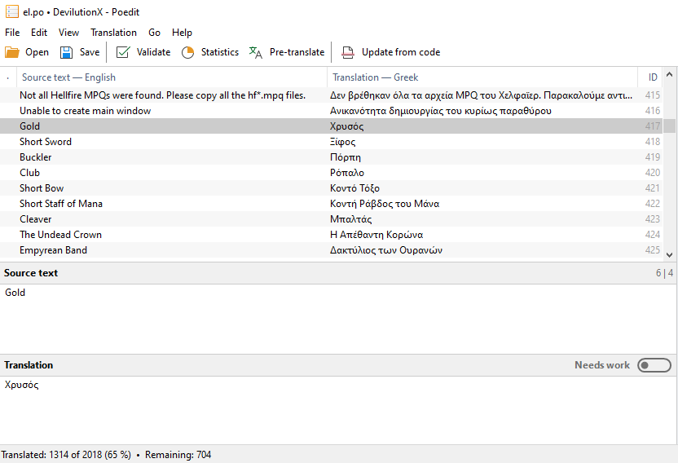Viewport: 678px width, 463px height.
Task: Open the Help menu
Action: (182, 33)
